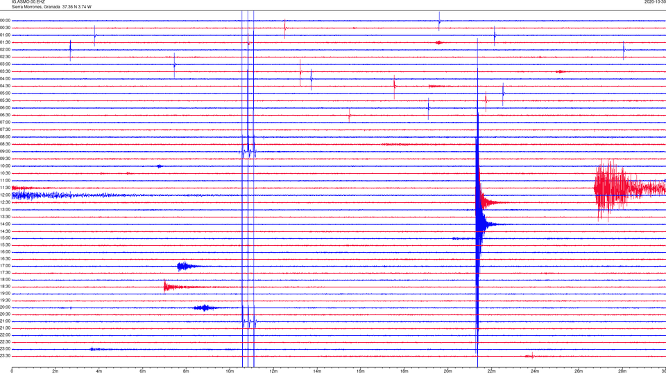Click the 26m axis tick label

coord(579,371)
